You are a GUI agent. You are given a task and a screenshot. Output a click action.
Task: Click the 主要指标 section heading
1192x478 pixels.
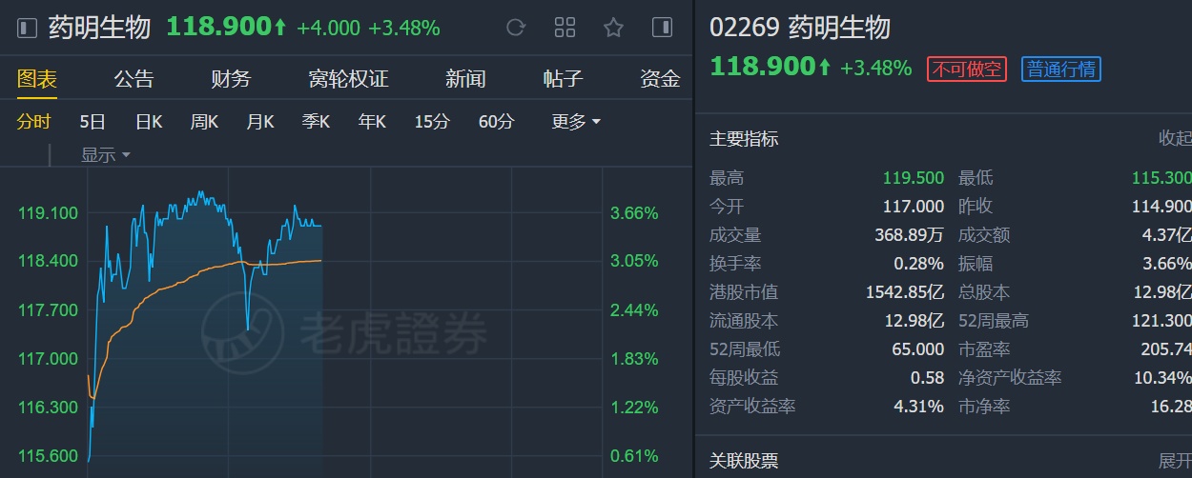[744, 139]
